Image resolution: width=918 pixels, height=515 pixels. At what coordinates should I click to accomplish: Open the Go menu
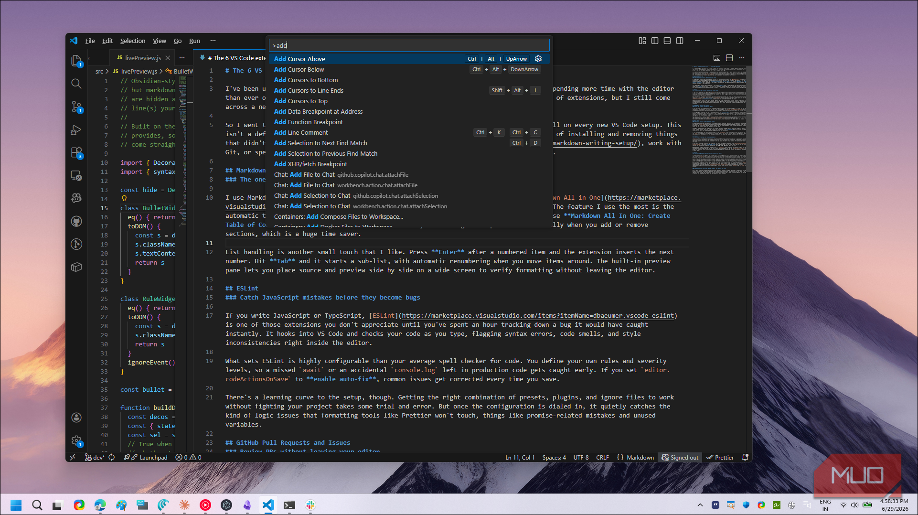pyautogui.click(x=178, y=41)
